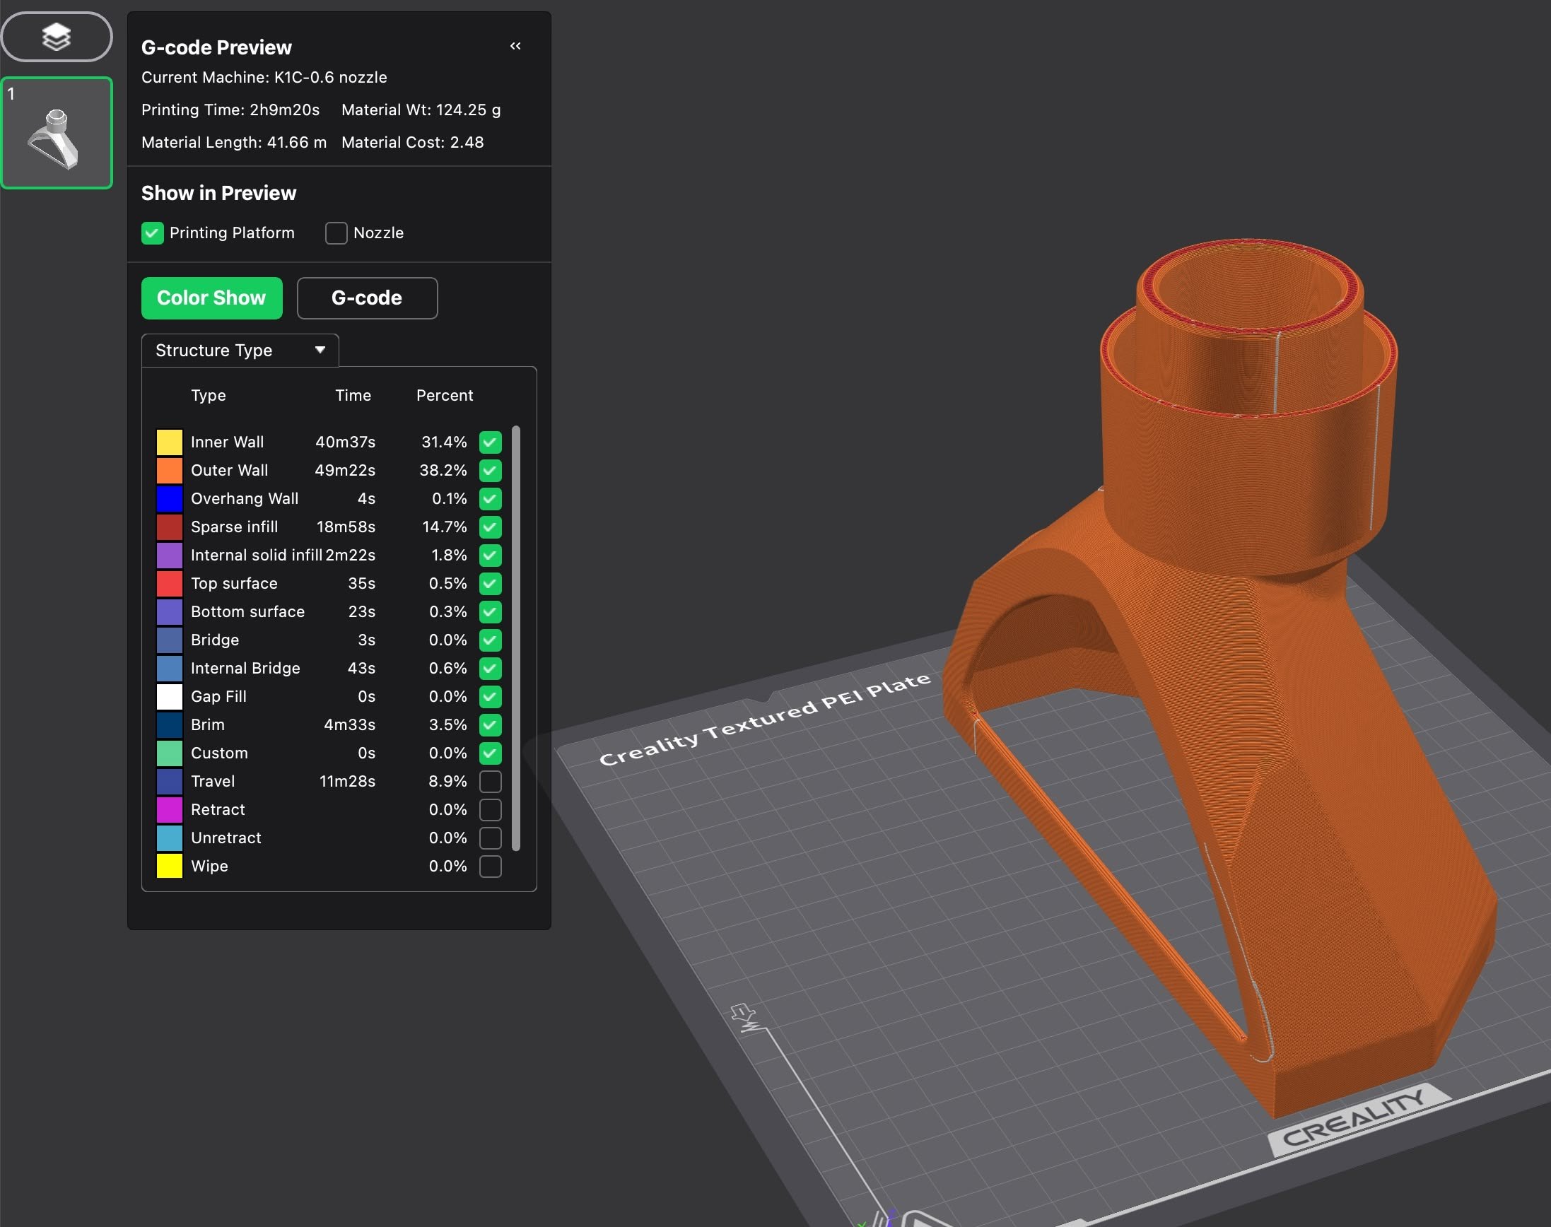Screen dimensions: 1551x1227
Task: Click the structure type list scrollbar
Action: 516,638
